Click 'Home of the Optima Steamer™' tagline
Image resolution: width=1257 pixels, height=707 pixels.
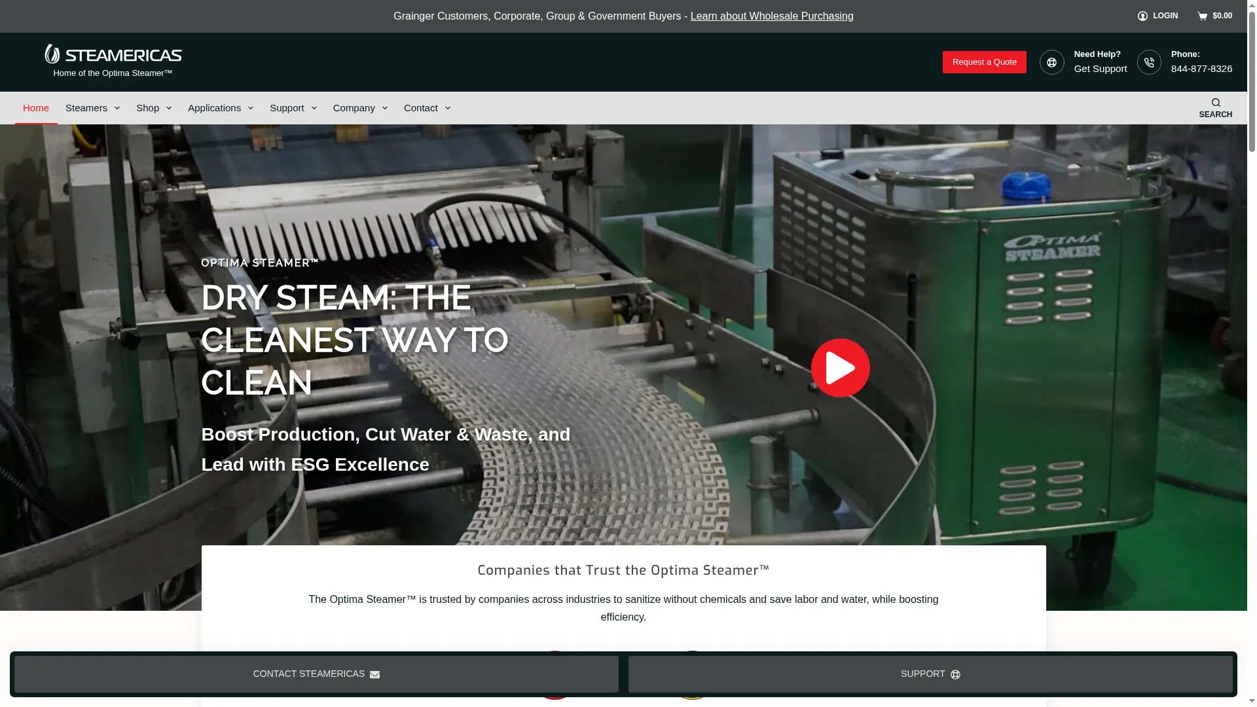point(113,73)
